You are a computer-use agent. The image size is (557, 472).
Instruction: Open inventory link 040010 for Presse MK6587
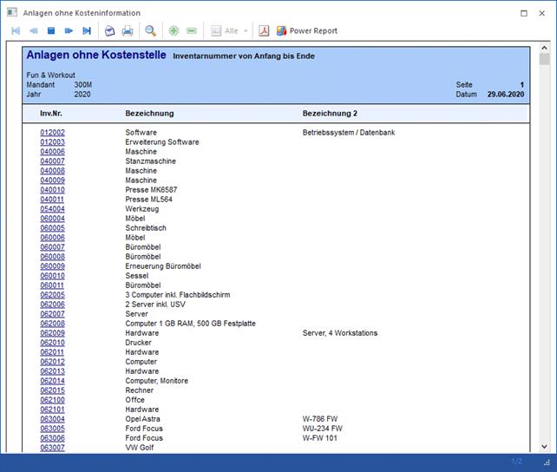pos(52,190)
